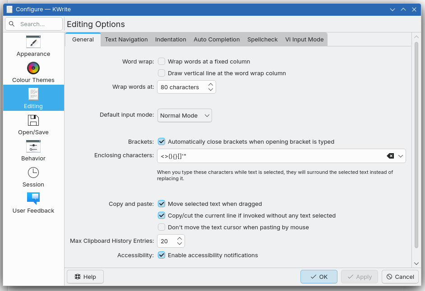Disable automatically close brackets option
Viewport: 425px width, 291px height.
point(162,141)
